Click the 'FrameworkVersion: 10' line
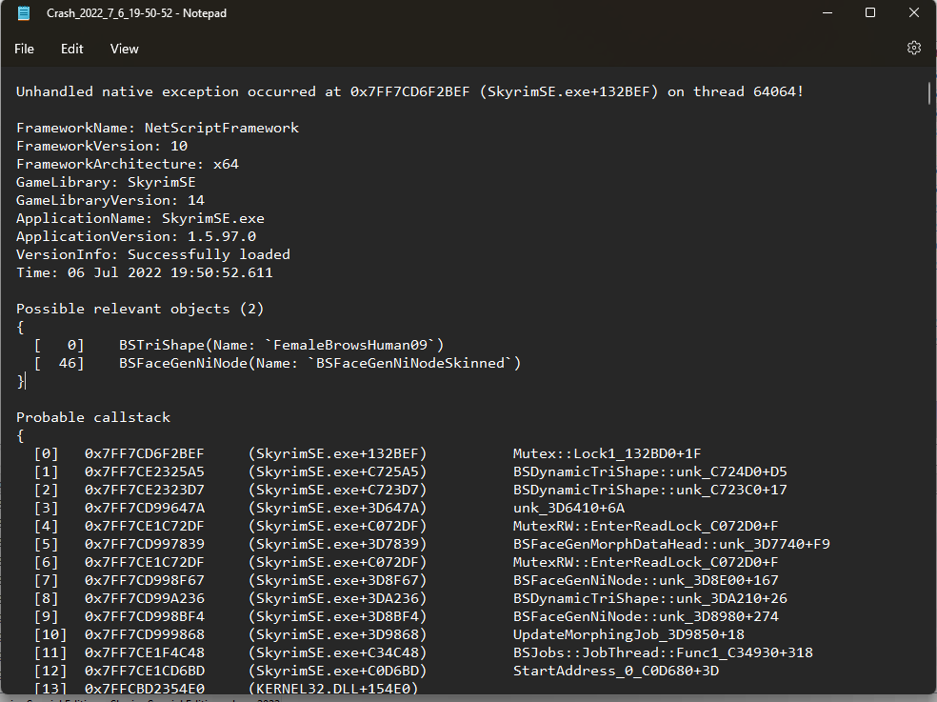This screenshot has height=702, width=937. click(x=102, y=146)
